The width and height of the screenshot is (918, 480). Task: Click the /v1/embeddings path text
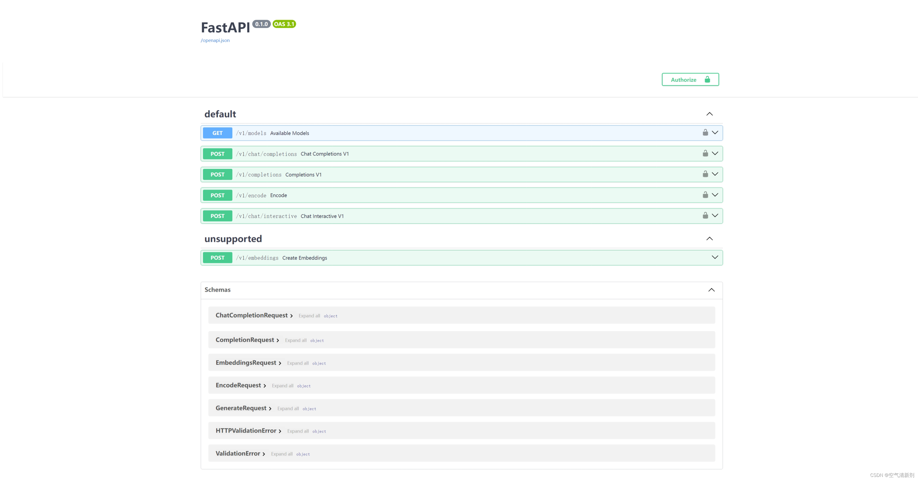click(257, 257)
